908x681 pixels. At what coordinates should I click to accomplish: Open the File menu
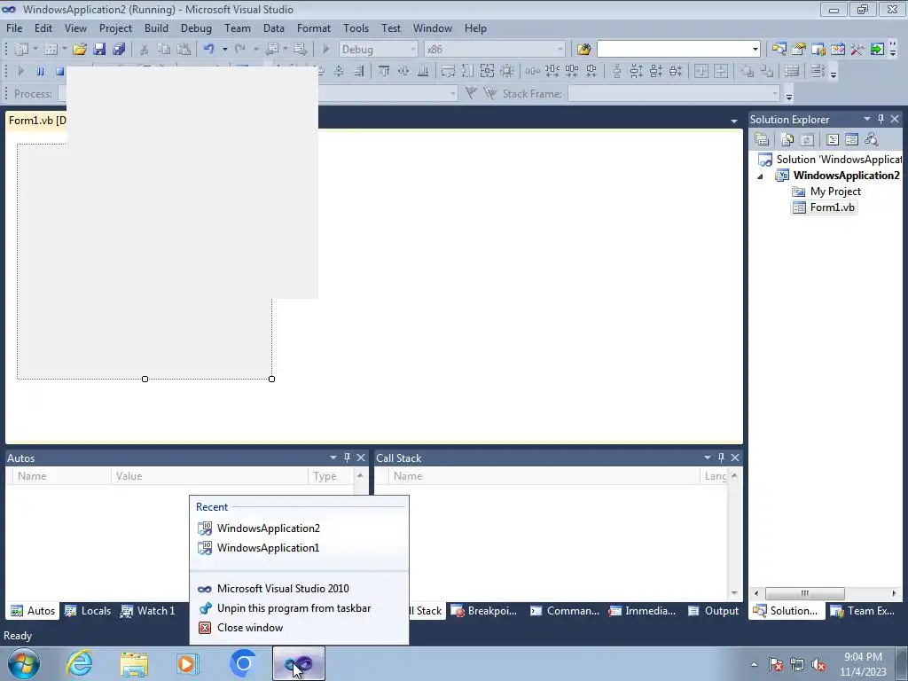coord(14,27)
